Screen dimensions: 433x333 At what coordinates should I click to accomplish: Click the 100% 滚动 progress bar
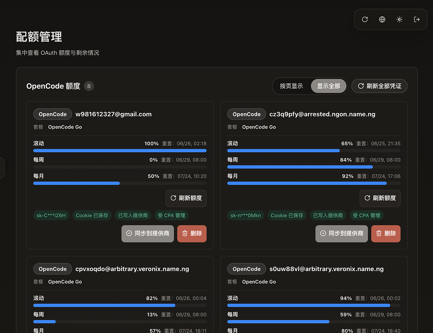click(120, 150)
